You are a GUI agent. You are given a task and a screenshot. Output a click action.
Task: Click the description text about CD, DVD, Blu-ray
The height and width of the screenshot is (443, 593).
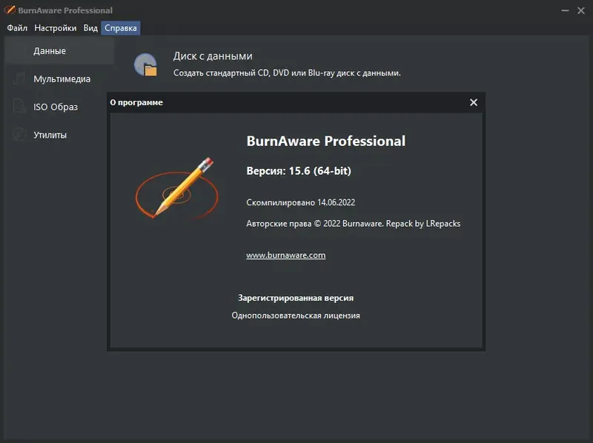pyautogui.click(x=287, y=73)
